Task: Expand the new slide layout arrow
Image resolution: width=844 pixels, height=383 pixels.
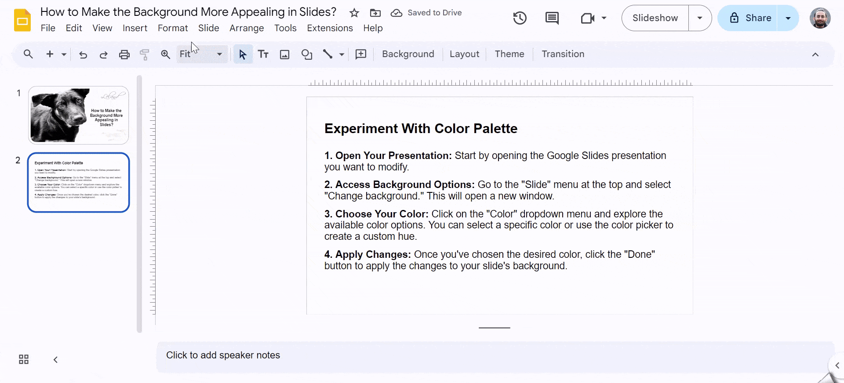Action: coord(64,54)
